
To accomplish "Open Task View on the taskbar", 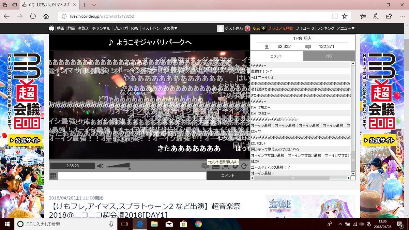I will coord(125,224).
